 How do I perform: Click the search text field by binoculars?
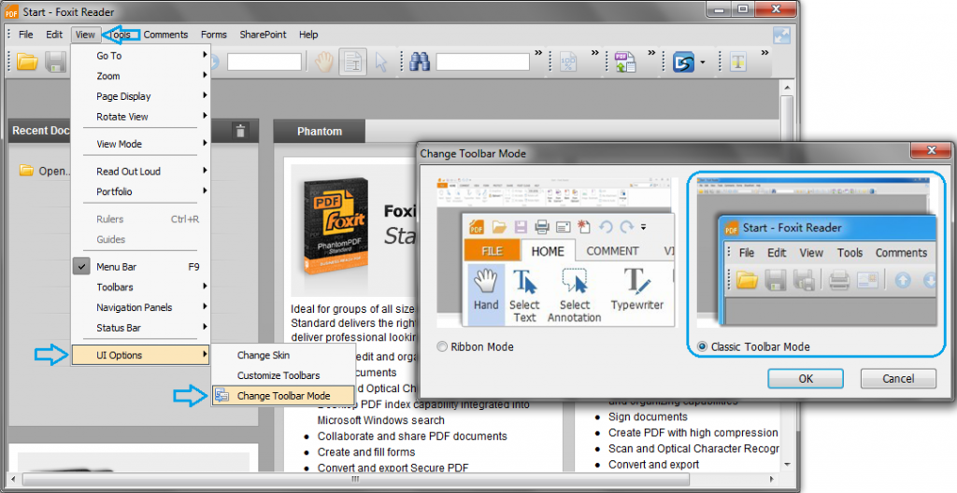(483, 62)
